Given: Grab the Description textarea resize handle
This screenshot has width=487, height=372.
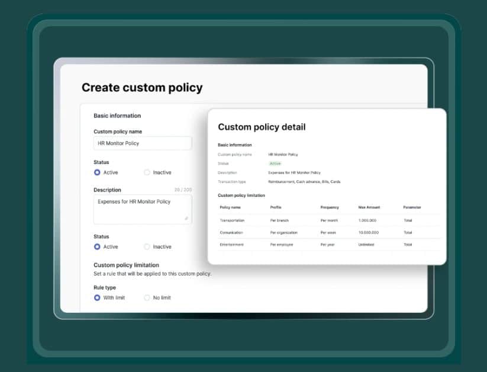Looking at the screenshot, I should pos(187,219).
